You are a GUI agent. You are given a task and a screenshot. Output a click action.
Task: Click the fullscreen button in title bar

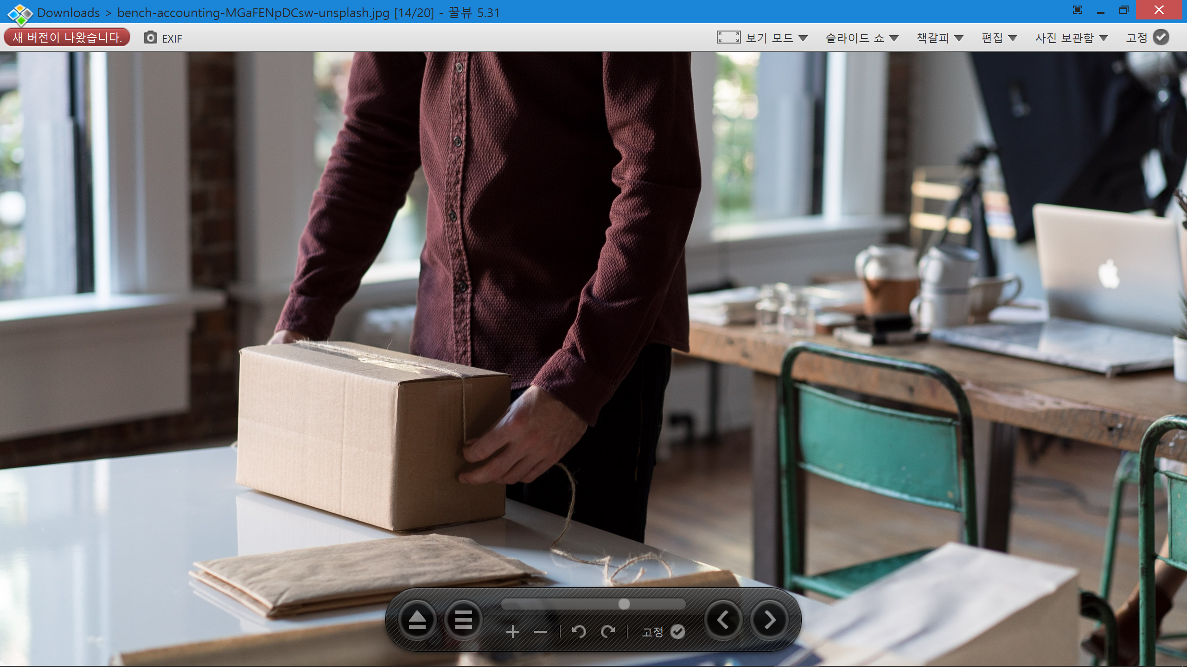[x=1078, y=10]
